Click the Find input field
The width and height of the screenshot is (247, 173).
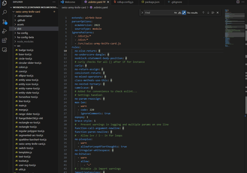coord(158,13)
